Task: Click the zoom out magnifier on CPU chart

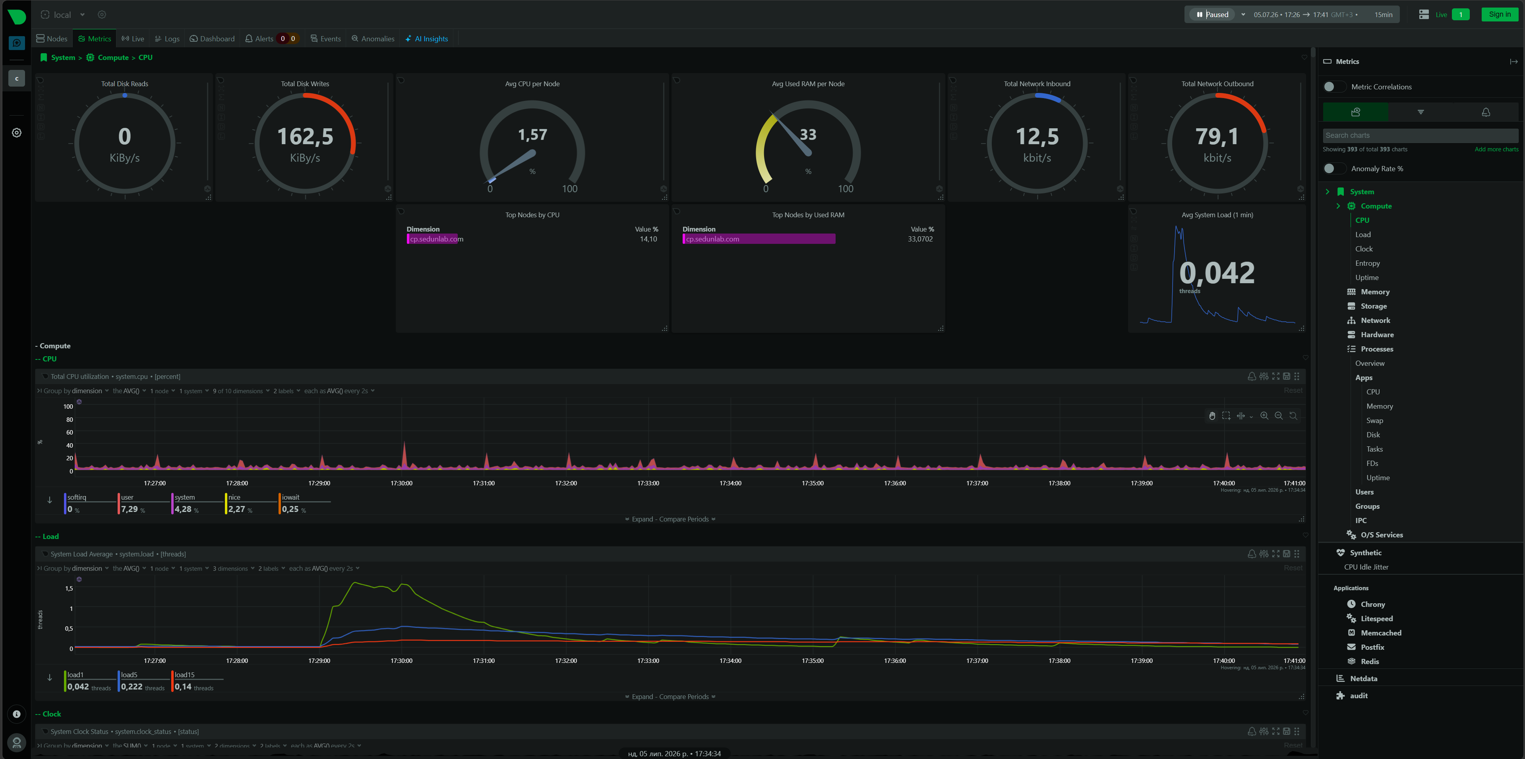Action: coord(1279,416)
